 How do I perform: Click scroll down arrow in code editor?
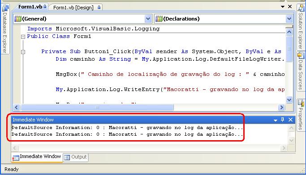click(289, 100)
